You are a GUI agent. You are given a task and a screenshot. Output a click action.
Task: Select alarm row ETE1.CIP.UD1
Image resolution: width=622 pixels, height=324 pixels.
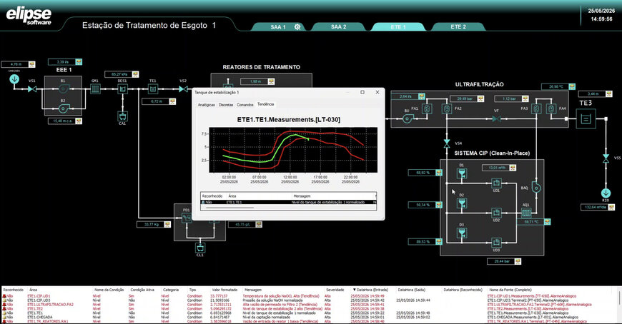(x=310, y=296)
